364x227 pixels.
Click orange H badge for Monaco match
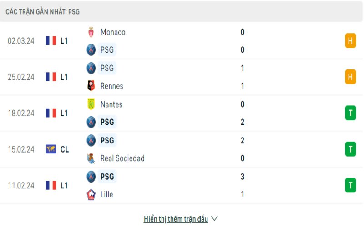(x=350, y=41)
